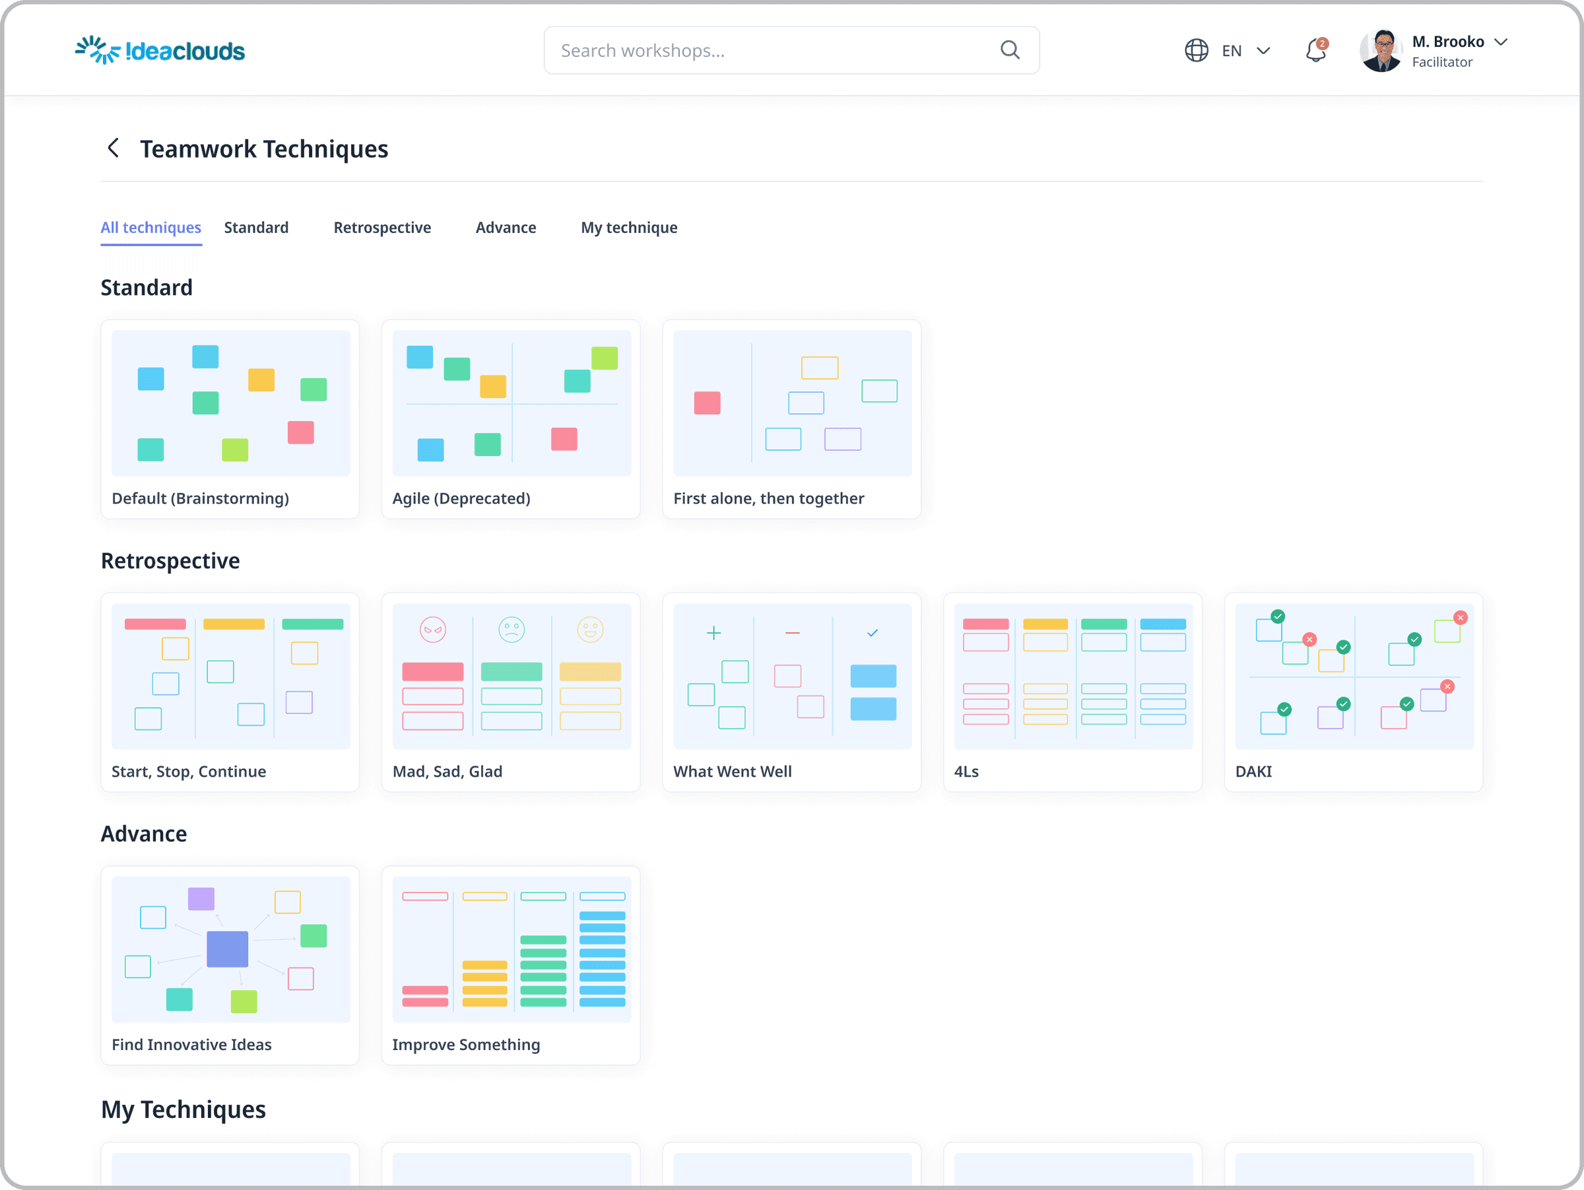1584x1190 pixels.
Task: Switch to the Retrospective tab
Action: (x=382, y=228)
